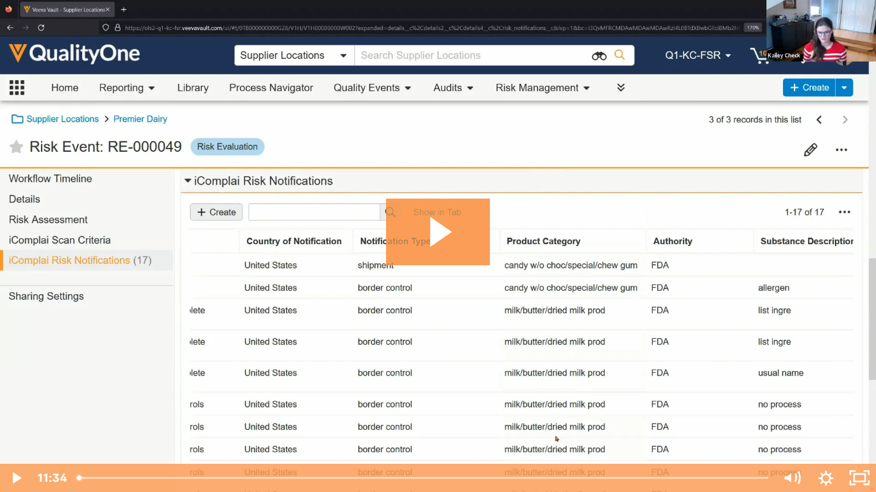Image resolution: width=876 pixels, height=492 pixels.
Task: Open the video settings gear icon
Action: coord(826,478)
